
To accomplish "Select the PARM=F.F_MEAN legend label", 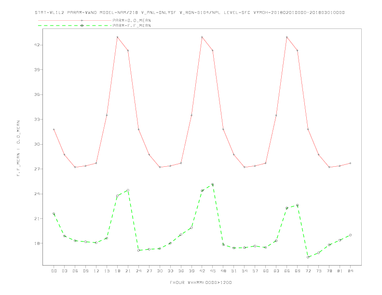I will [x=132, y=26].
